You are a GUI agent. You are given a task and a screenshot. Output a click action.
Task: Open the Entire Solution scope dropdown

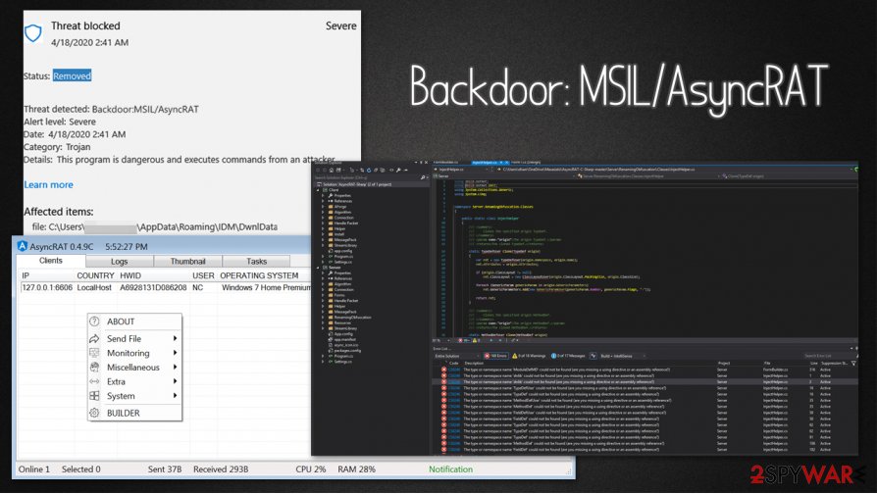[x=455, y=356]
